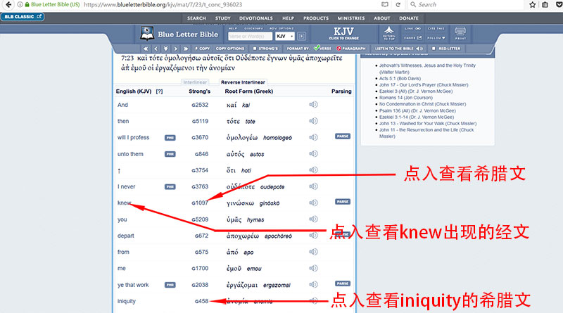Bookmark this page using the star icon
Viewport: 563px width, 313px height.
click(533, 5)
